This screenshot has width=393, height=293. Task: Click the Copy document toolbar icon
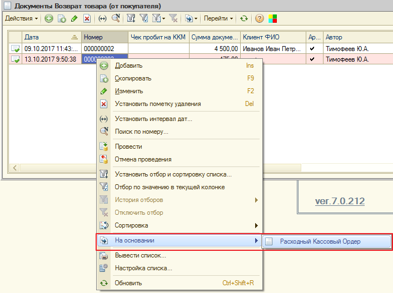(x=62, y=18)
